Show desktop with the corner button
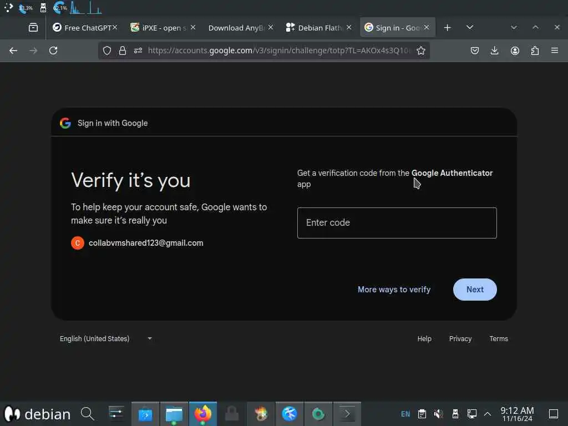This screenshot has width=568, height=426. point(554,414)
